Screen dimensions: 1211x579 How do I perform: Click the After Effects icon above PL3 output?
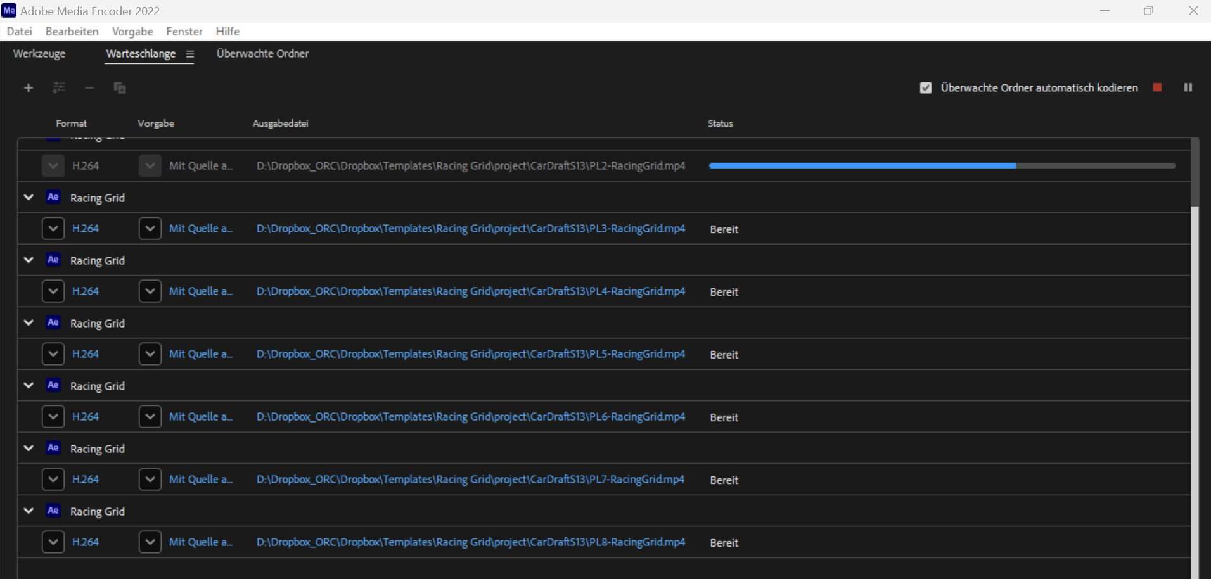(x=53, y=198)
